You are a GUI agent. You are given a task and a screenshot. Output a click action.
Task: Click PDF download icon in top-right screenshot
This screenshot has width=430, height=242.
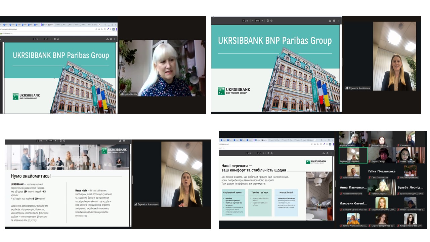point(330,21)
